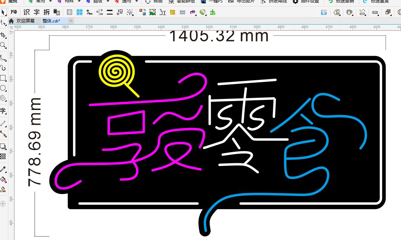Select the Connector line tool
Image resolution: width=401 pixels, height=240 pixels.
tap(3, 134)
